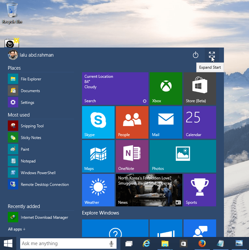Launch Notepad from Most used
This screenshot has height=250, width=249.
click(41, 161)
